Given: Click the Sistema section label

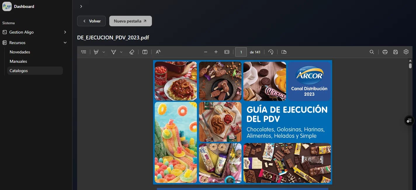Looking at the screenshot, I should 8,23.
